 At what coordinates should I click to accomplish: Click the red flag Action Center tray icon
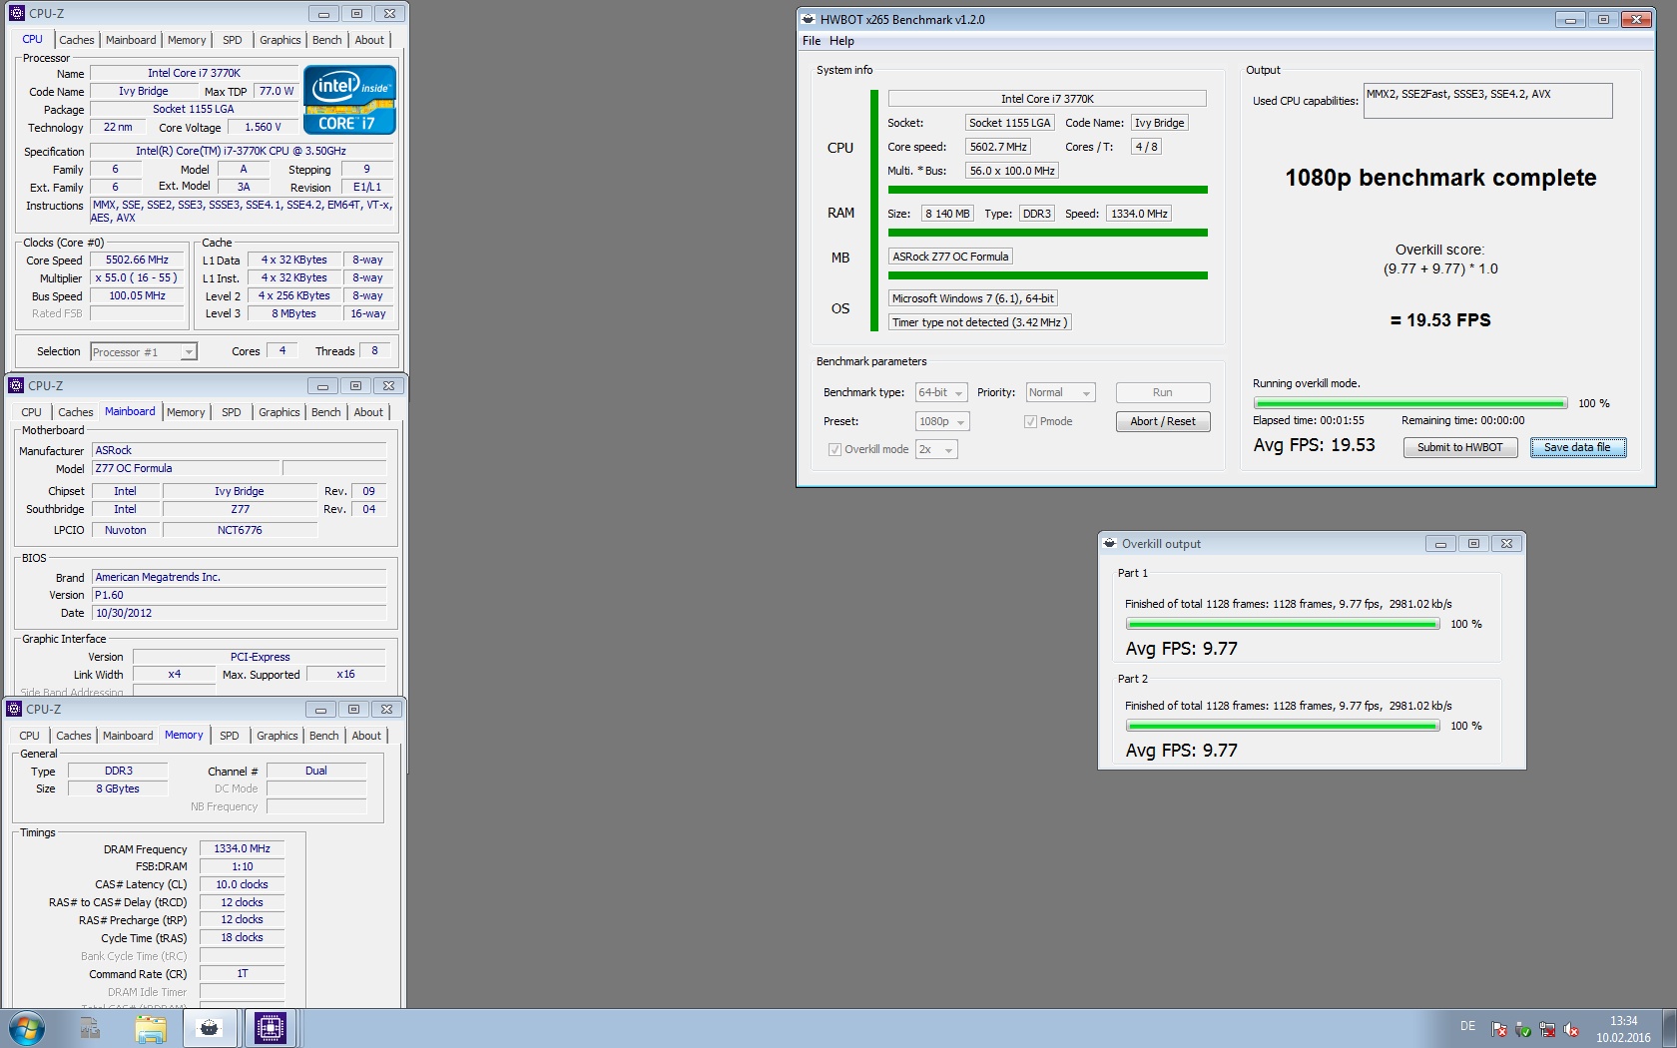pos(1499,1029)
